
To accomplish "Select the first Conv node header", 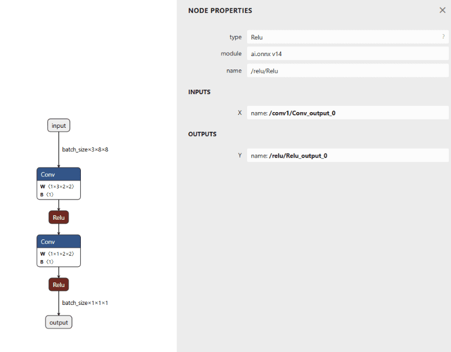I will pos(58,174).
